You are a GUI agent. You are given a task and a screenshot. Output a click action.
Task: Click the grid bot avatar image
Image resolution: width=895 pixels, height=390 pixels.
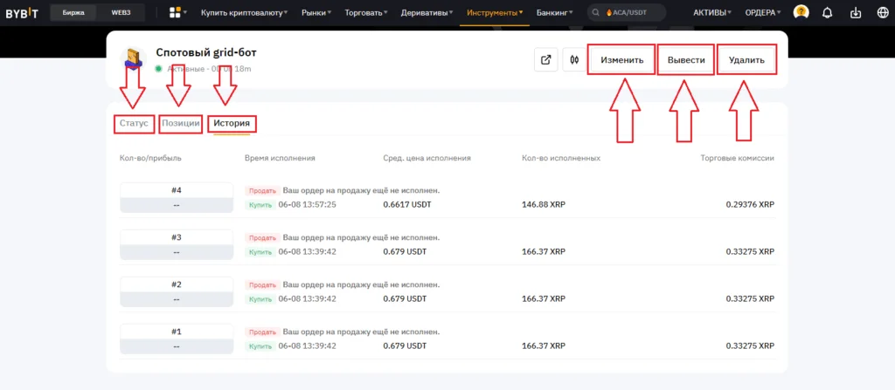(x=133, y=59)
